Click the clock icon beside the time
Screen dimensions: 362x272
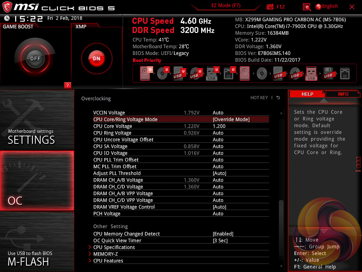(7, 18)
